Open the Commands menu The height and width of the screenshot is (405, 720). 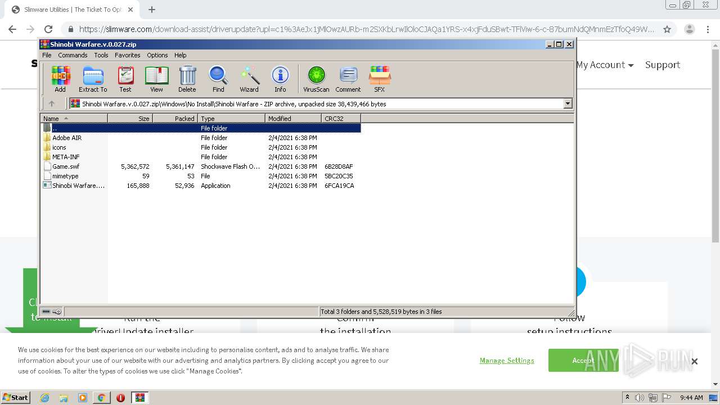pos(73,55)
